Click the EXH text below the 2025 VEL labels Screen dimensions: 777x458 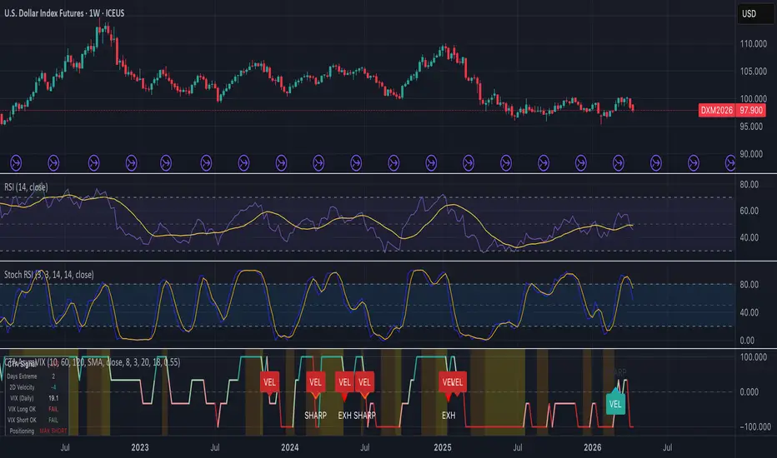(x=449, y=416)
